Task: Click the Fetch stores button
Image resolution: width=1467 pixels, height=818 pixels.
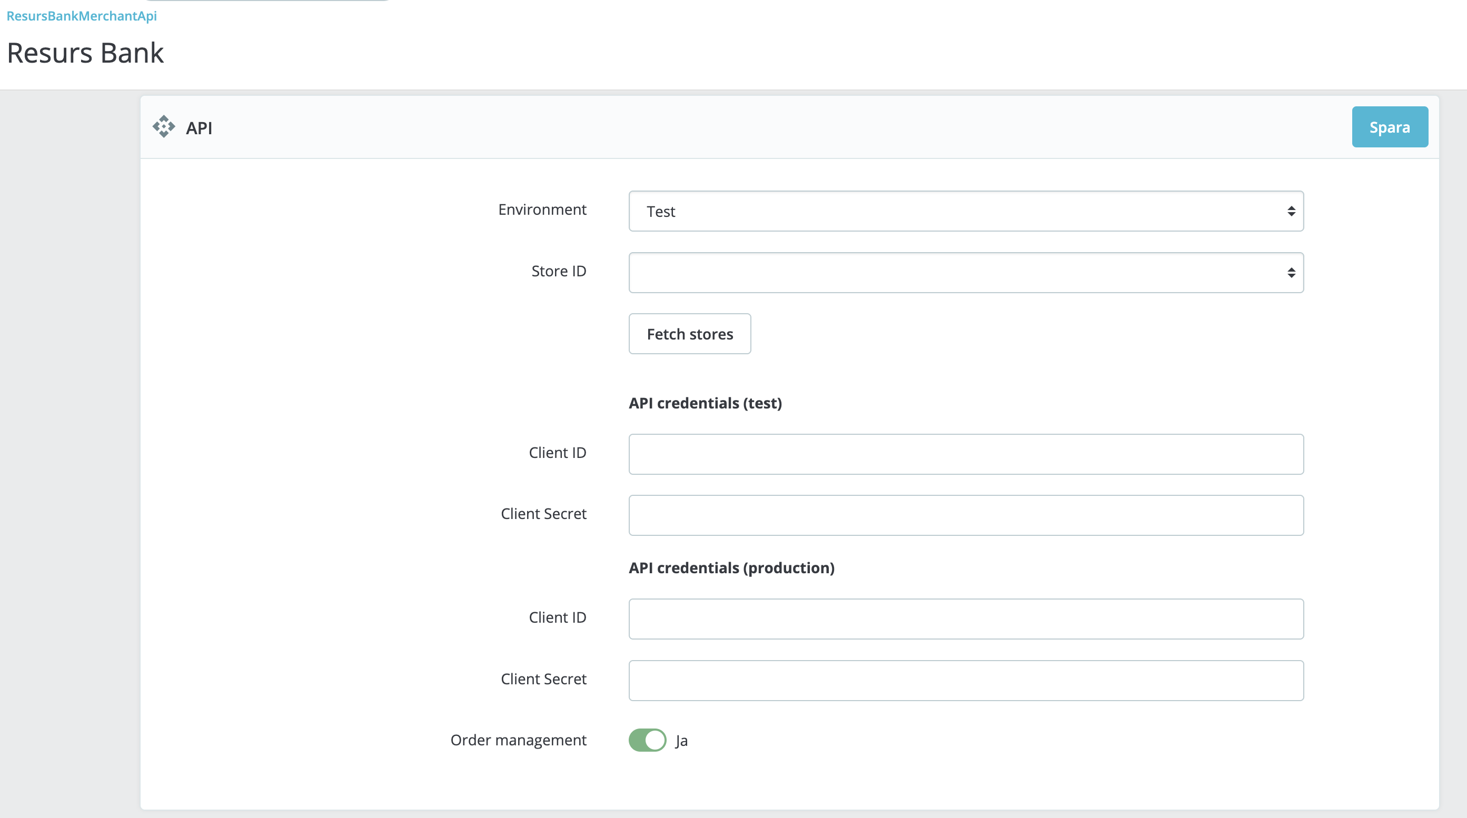Action: pos(690,334)
